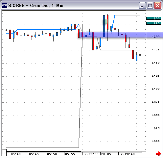Image resolution: width=163 pixels, height=158 pixels.
Task: Minimize the S.CREE chart window
Action: point(142,5)
